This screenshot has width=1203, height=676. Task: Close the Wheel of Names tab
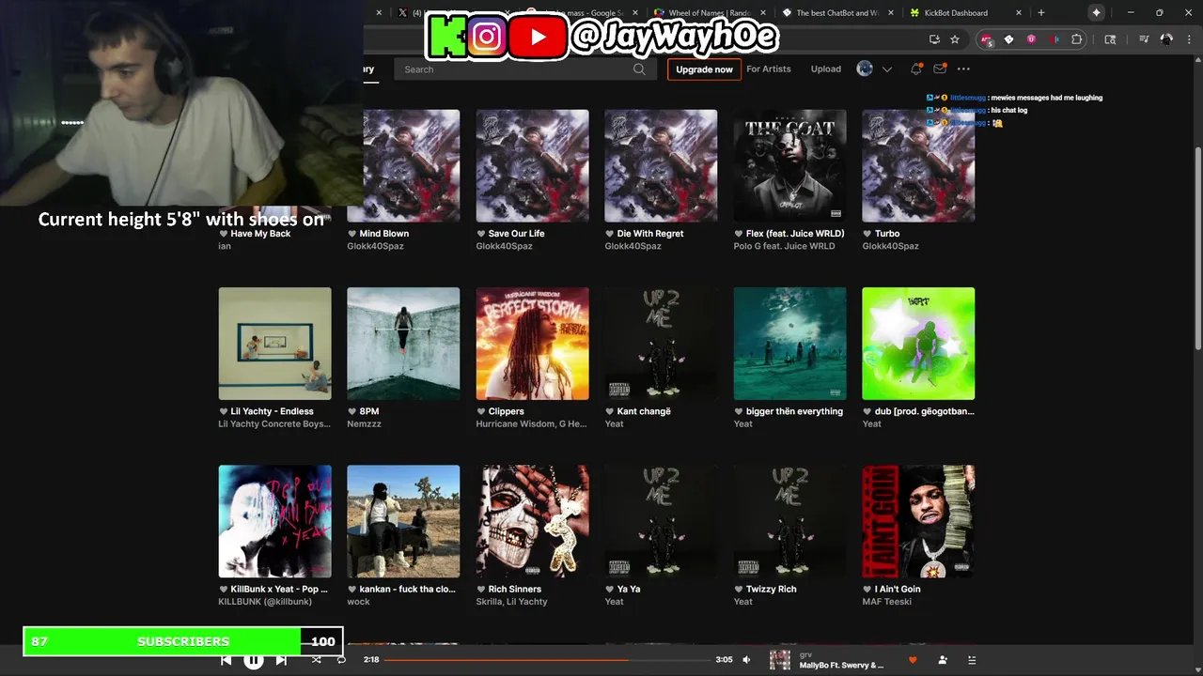click(762, 13)
